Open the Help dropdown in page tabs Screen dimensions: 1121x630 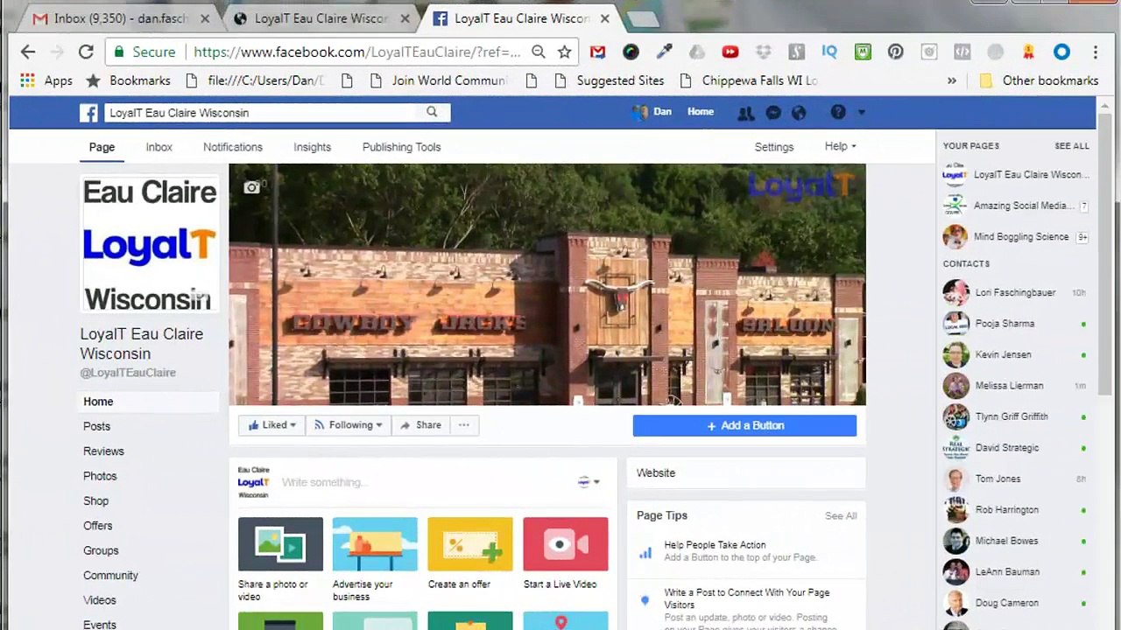[x=840, y=146]
